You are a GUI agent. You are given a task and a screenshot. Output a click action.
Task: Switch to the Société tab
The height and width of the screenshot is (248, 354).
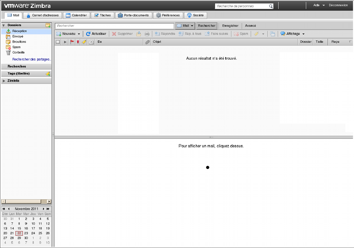pos(196,15)
